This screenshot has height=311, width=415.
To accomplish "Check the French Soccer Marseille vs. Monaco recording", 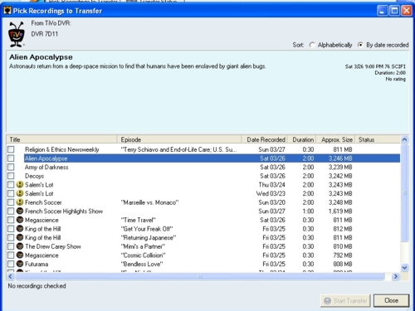I will [x=11, y=202].
